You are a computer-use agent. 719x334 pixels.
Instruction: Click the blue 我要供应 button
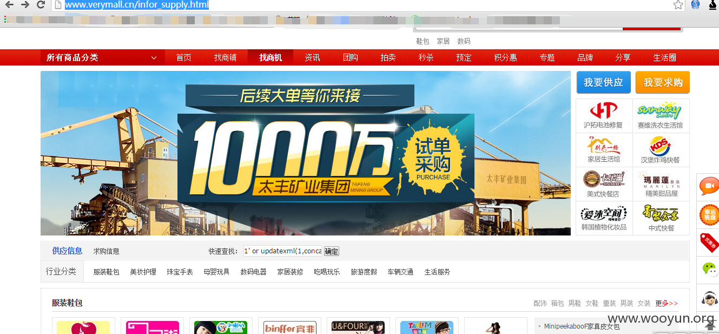[x=603, y=82]
